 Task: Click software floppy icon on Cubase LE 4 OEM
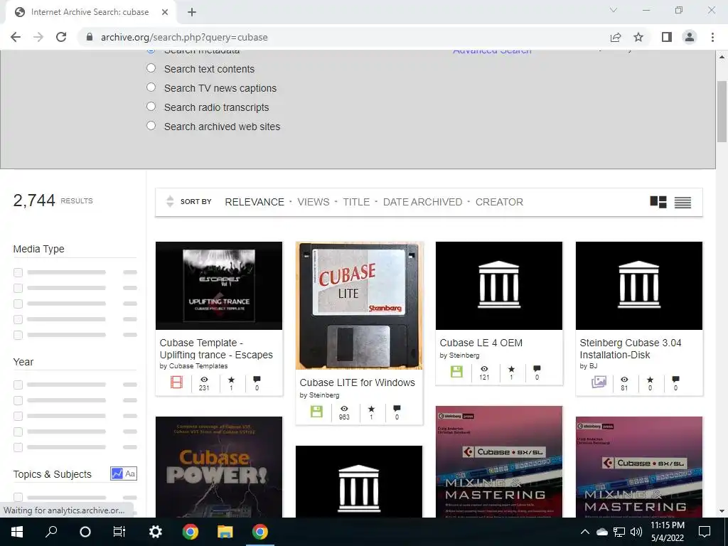[x=456, y=371]
